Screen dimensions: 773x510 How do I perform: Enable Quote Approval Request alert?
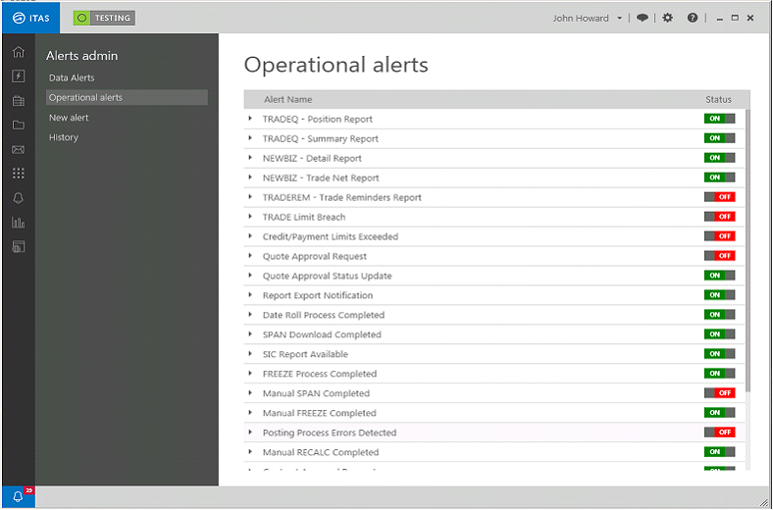pyautogui.click(x=719, y=256)
